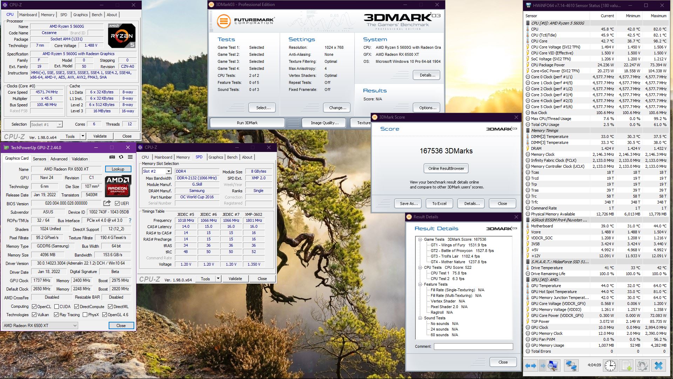Click the Comment input field in Result Details
673x379 pixels.
[473, 346]
